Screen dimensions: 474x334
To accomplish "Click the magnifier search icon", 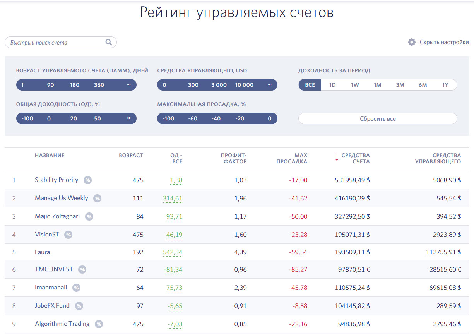I will pyautogui.click(x=109, y=42).
